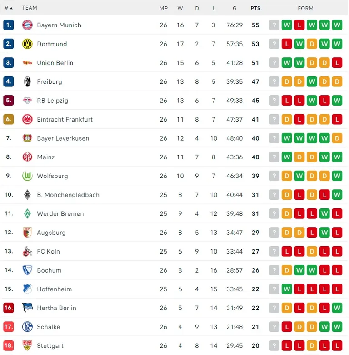The image size is (349, 355).
Task: Click the FORM column header
Action: click(305, 8)
